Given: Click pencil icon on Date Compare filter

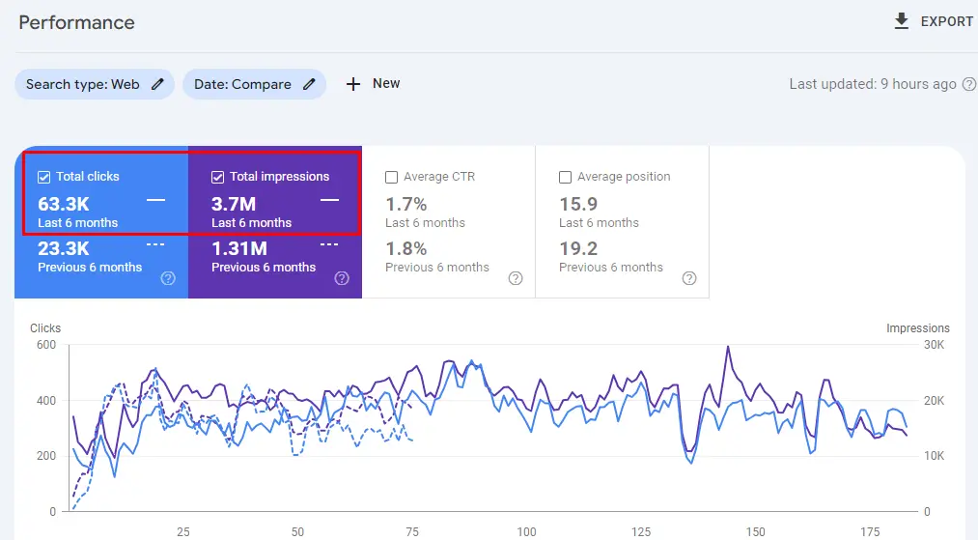Looking at the screenshot, I should [x=309, y=84].
